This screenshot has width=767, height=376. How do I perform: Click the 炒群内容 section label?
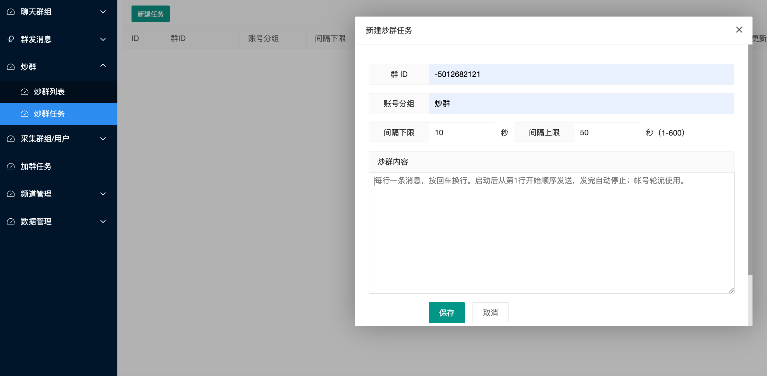392,162
